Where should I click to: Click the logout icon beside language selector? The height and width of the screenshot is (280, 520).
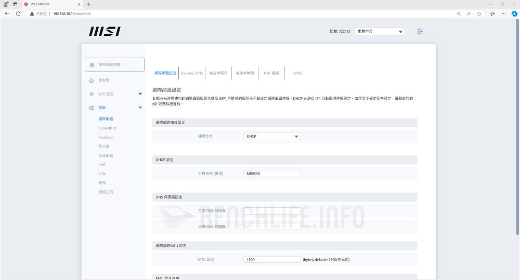pos(420,32)
